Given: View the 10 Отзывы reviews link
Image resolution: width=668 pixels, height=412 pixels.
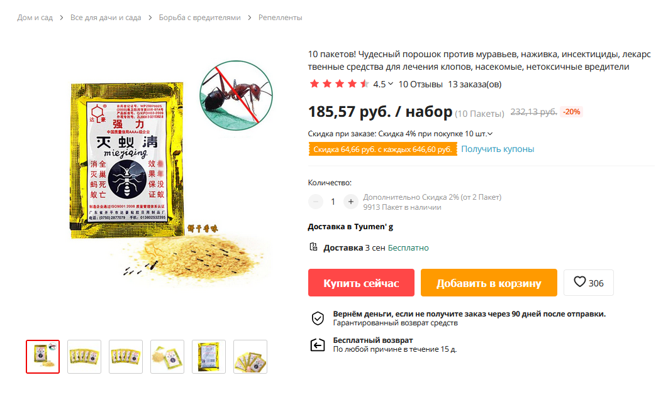Looking at the screenshot, I should tap(420, 84).
